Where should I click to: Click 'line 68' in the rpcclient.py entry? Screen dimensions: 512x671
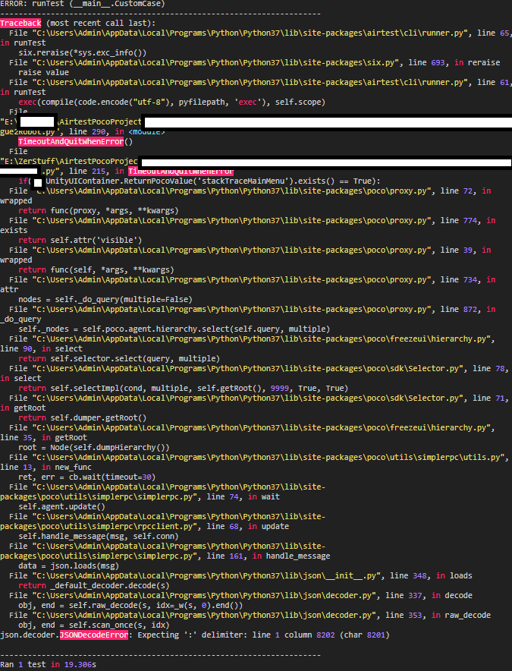222,526
